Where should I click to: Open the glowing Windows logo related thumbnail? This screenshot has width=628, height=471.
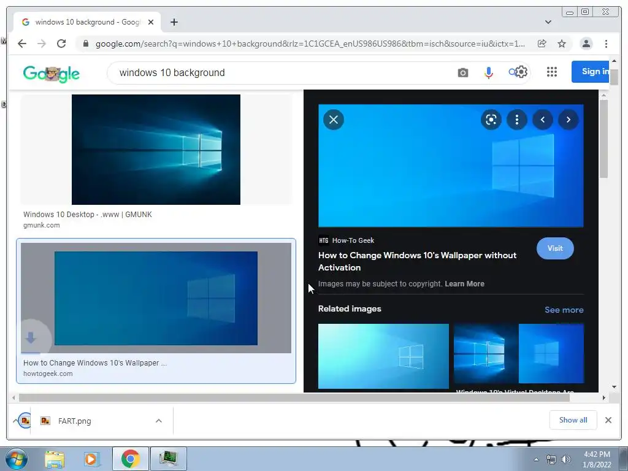pos(486,354)
